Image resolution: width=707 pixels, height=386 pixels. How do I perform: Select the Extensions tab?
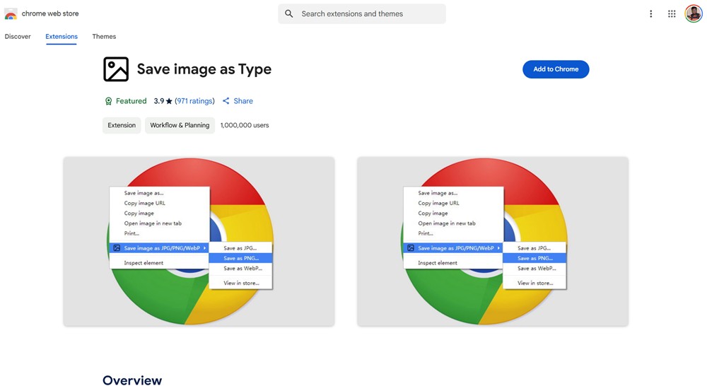coord(62,37)
